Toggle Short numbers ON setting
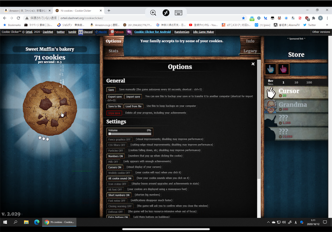332x232 pixels. click(119, 195)
